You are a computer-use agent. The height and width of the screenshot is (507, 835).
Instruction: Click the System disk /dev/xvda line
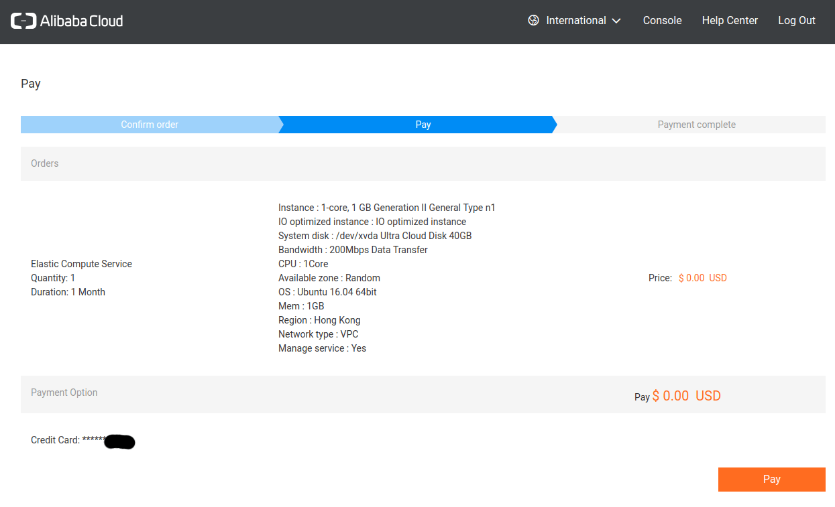click(x=375, y=236)
